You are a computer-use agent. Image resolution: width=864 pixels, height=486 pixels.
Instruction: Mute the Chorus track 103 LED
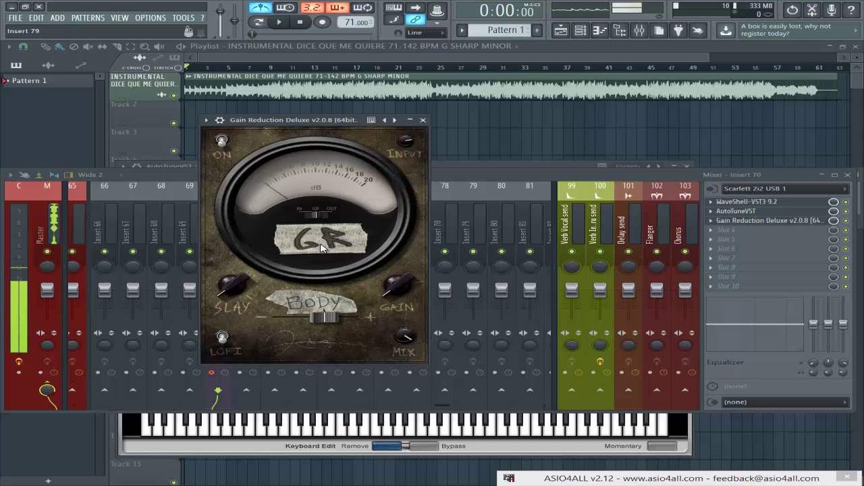(x=685, y=252)
